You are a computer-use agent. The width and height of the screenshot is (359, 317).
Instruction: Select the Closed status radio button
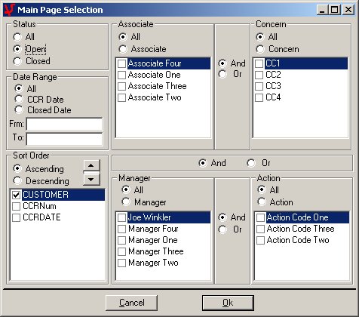pyautogui.click(x=17, y=61)
